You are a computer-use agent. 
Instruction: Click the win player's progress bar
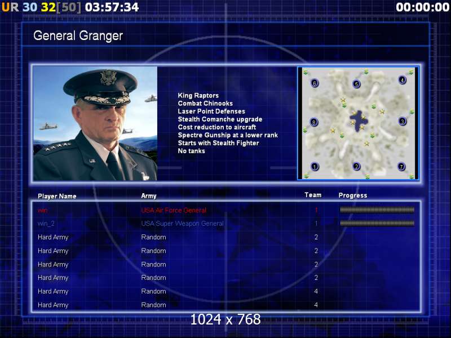(377, 210)
